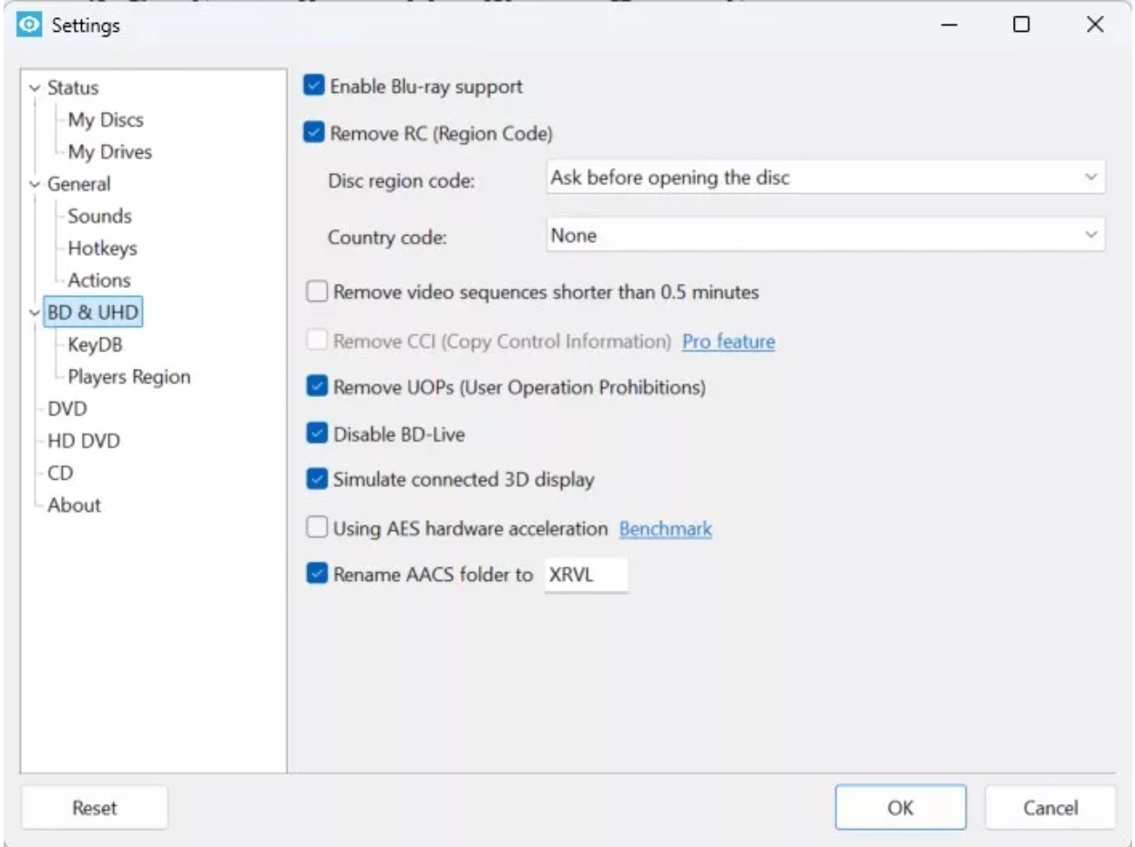Screen dimensions: 1135x847
Task: Click the AACS folder name field XRVL
Action: coord(587,575)
